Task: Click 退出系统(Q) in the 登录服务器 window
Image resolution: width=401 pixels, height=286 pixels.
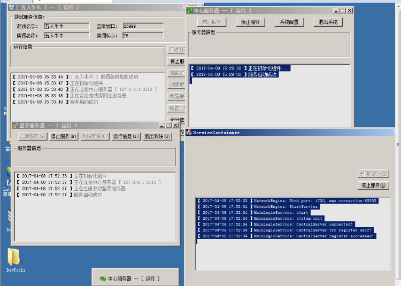Action: (157, 136)
